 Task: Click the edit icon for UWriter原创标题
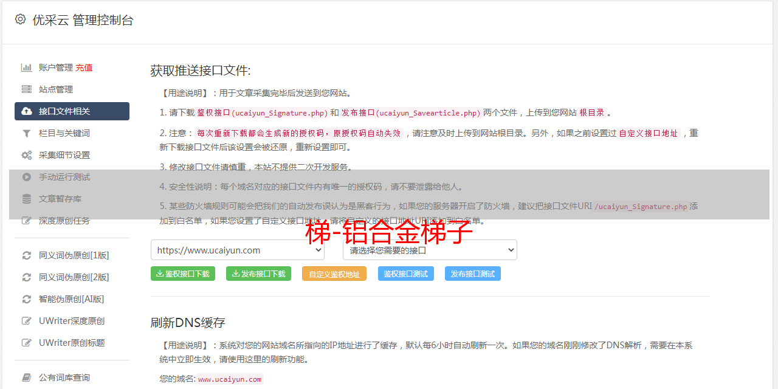click(27, 343)
